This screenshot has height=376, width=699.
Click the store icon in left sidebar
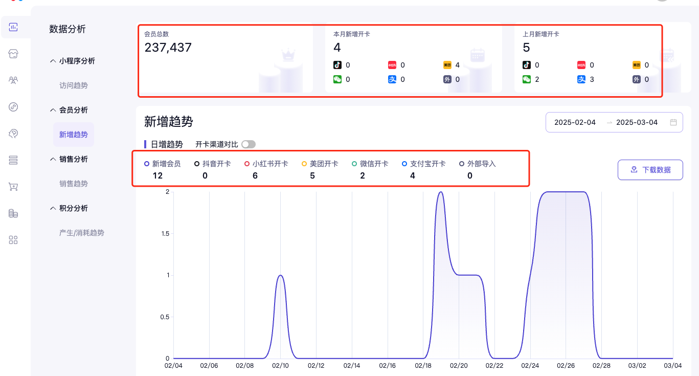point(14,54)
